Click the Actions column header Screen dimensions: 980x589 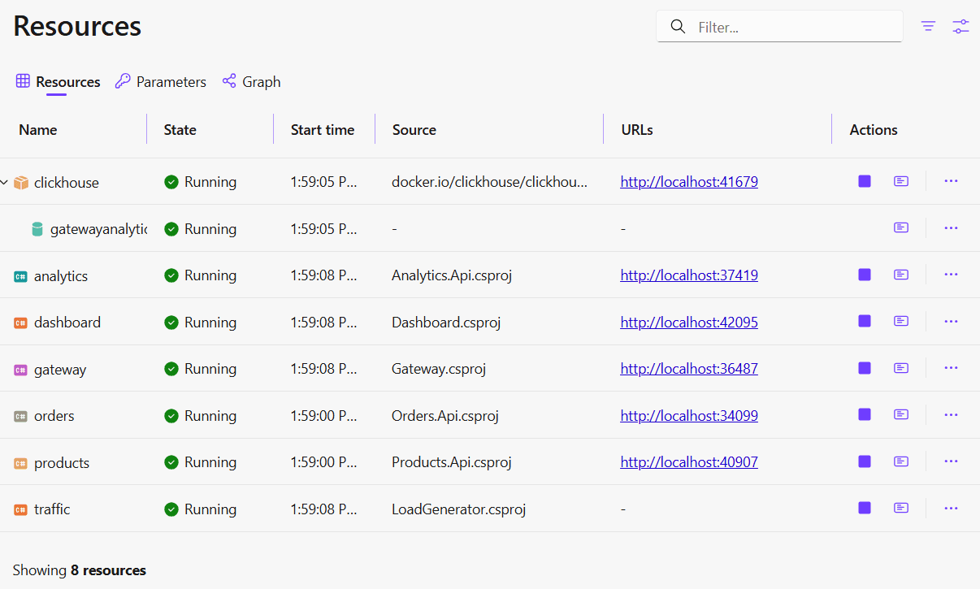874,130
